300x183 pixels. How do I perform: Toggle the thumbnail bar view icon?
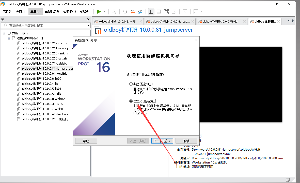coord(159,12)
